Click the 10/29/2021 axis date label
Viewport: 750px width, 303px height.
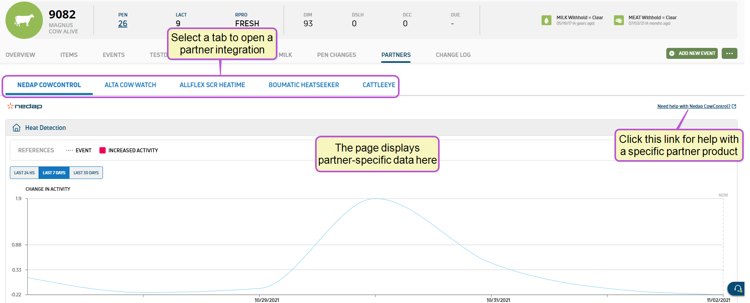[x=267, y=300]
